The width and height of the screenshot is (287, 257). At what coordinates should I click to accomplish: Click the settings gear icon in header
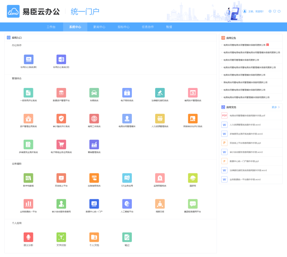[x=270, y=11]
